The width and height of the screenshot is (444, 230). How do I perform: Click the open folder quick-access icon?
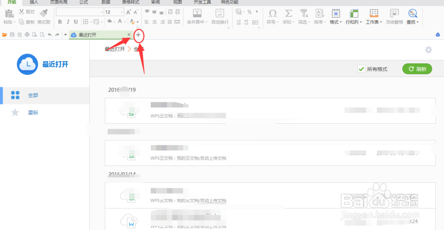(x=4, y=35)
